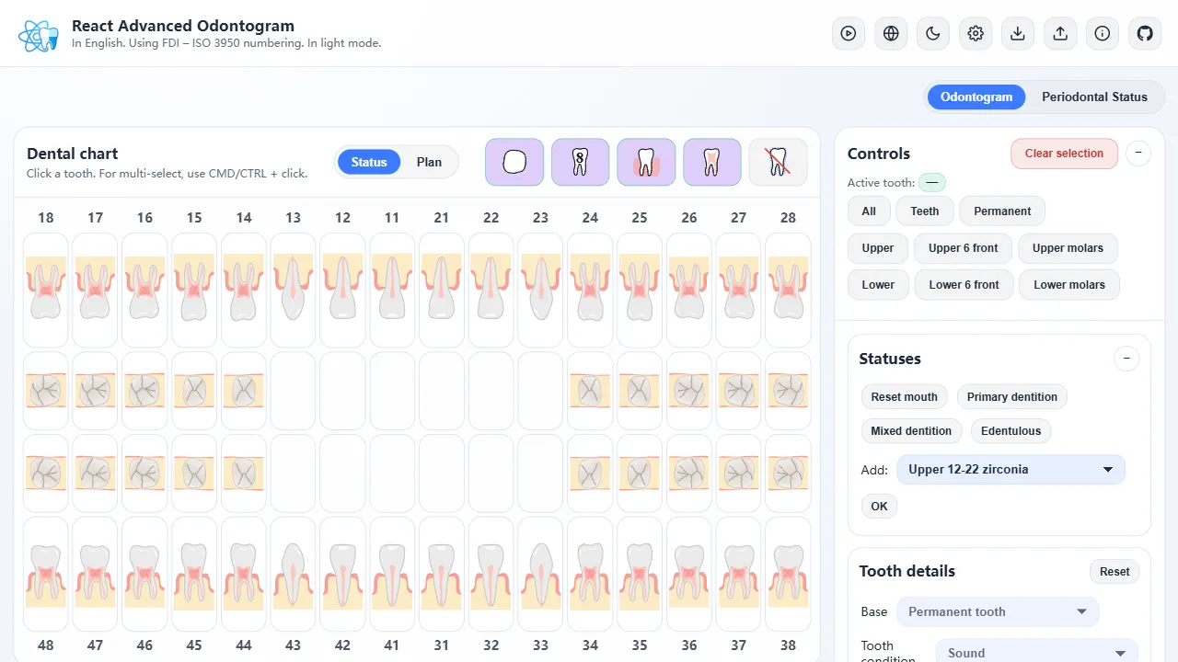The image size is (1178, 662).
Task: Open settings via the gear icon
Action: pyautogui.click(x=976, y=34)
